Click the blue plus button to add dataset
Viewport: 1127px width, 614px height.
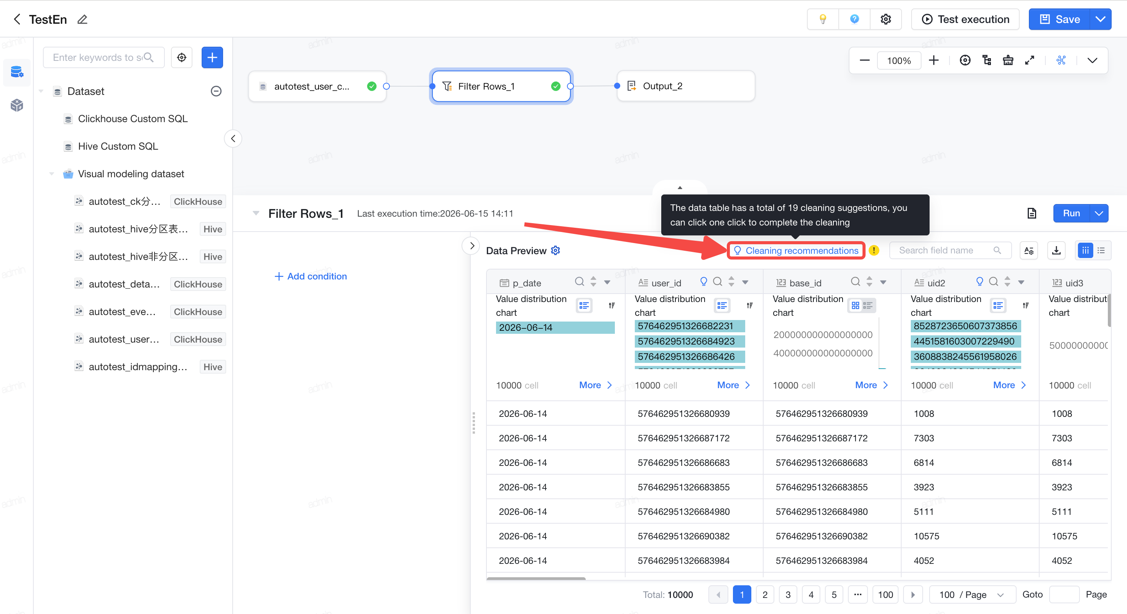212,57
